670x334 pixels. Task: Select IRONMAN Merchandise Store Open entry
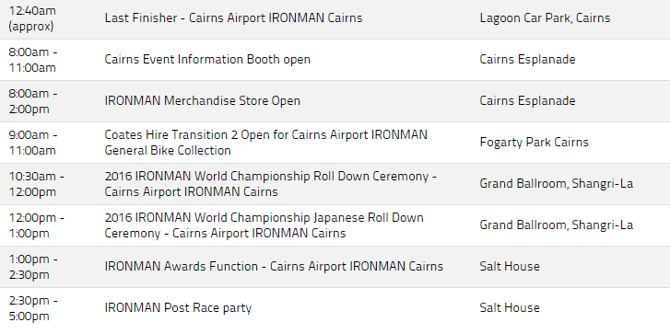click(x=202, y=100)
